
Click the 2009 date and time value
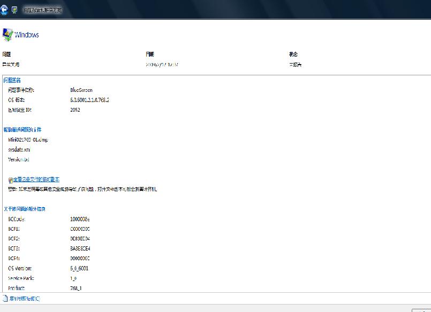click(162, 65)
